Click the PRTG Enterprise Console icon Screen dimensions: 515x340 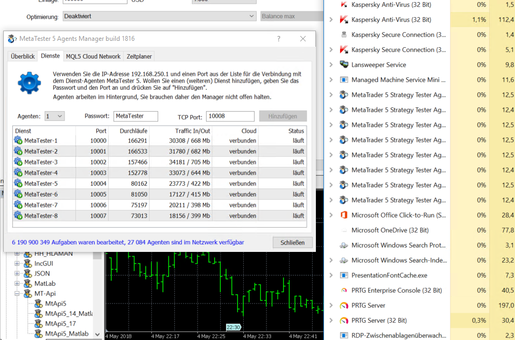pyautogui.click(x=344, y=290)
